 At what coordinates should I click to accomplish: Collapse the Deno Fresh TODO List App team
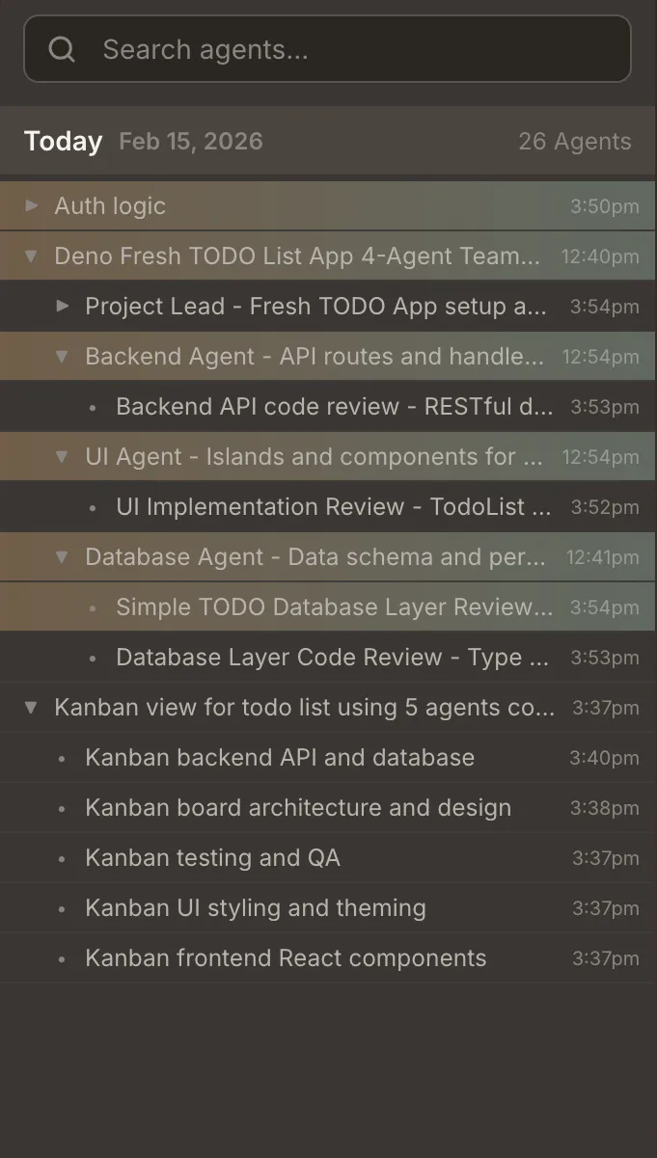tap(30, 256)
